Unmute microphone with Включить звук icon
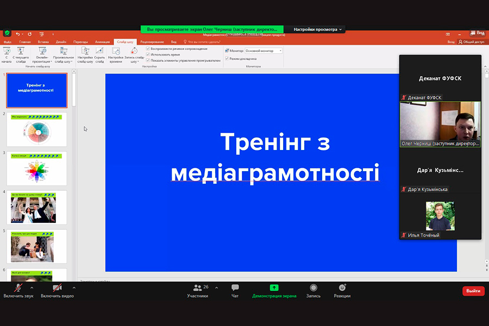The image size is (489, 326). (x=18, y=288)
